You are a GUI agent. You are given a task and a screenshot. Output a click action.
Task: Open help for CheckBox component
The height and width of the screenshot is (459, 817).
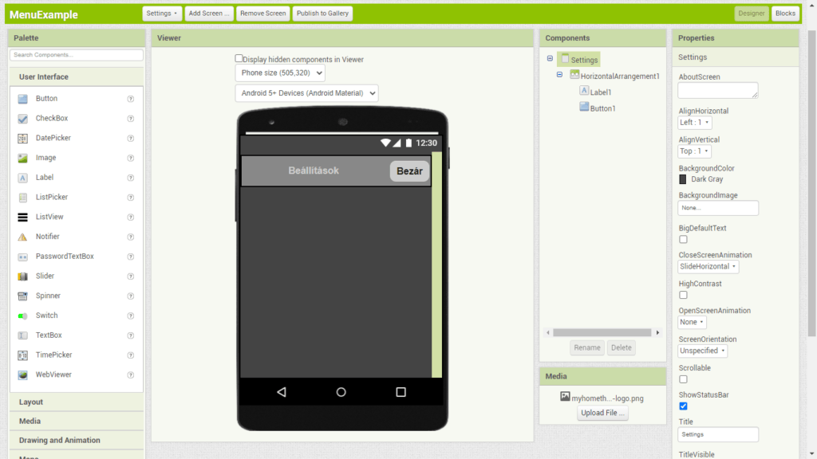click(131, 119)
